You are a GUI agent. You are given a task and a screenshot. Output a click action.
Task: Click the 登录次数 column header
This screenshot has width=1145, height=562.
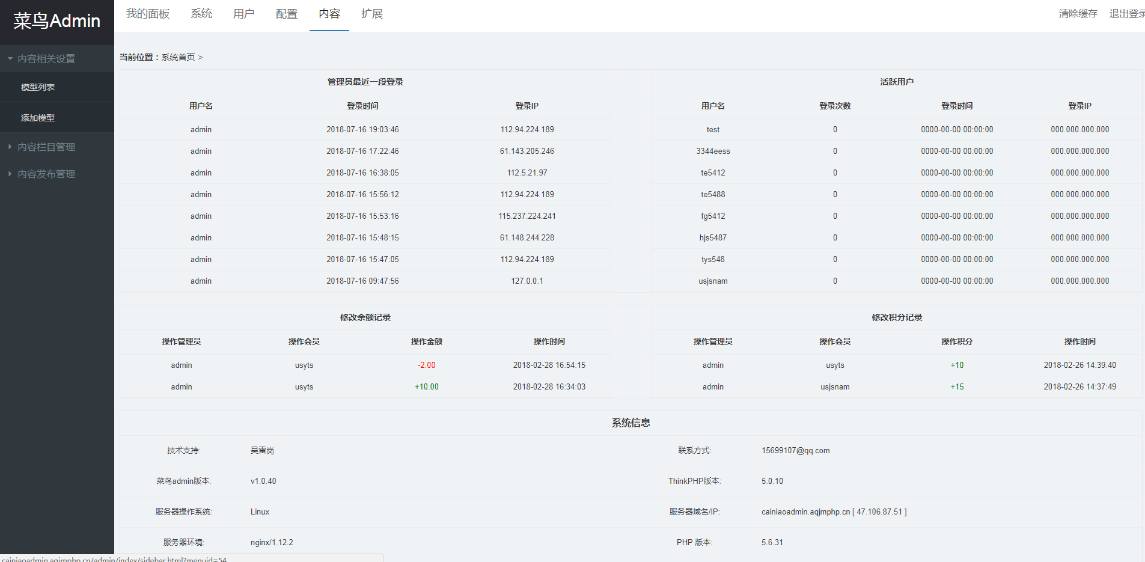835,106
